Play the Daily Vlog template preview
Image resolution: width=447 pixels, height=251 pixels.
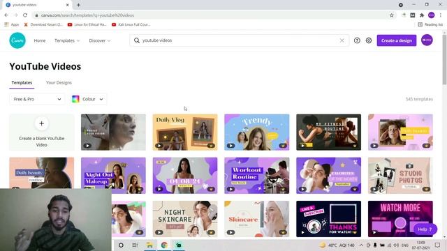[159, 146]
